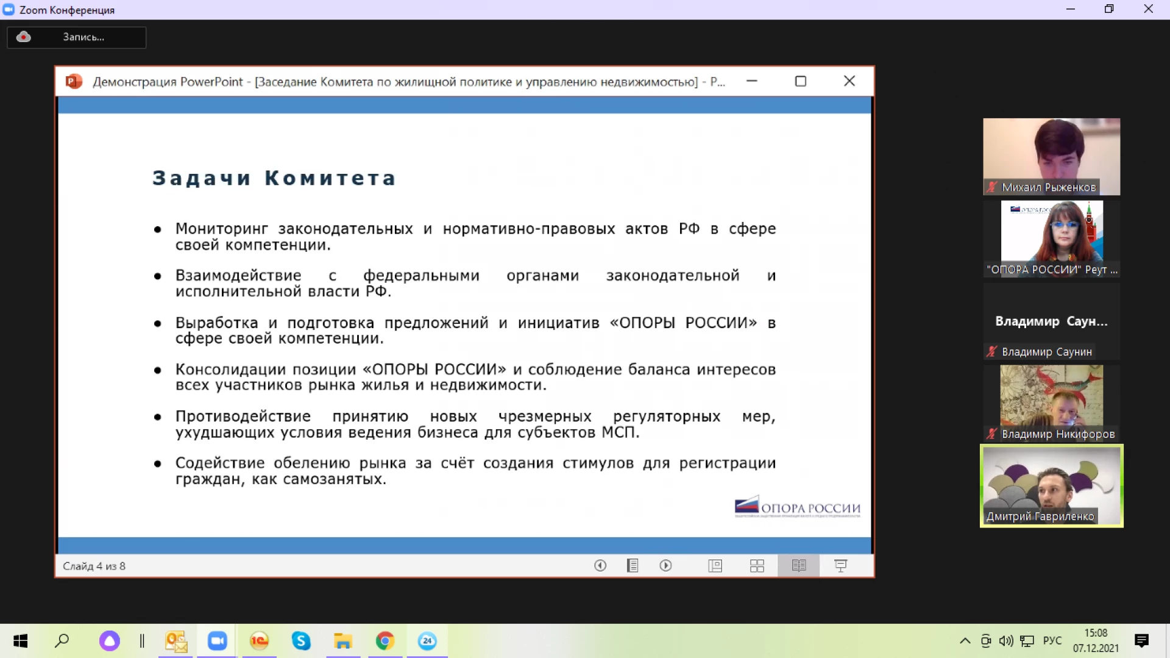Click the bullet starting with Противодействие принятию
1170x658 pixels.
[x=475, y=424]
